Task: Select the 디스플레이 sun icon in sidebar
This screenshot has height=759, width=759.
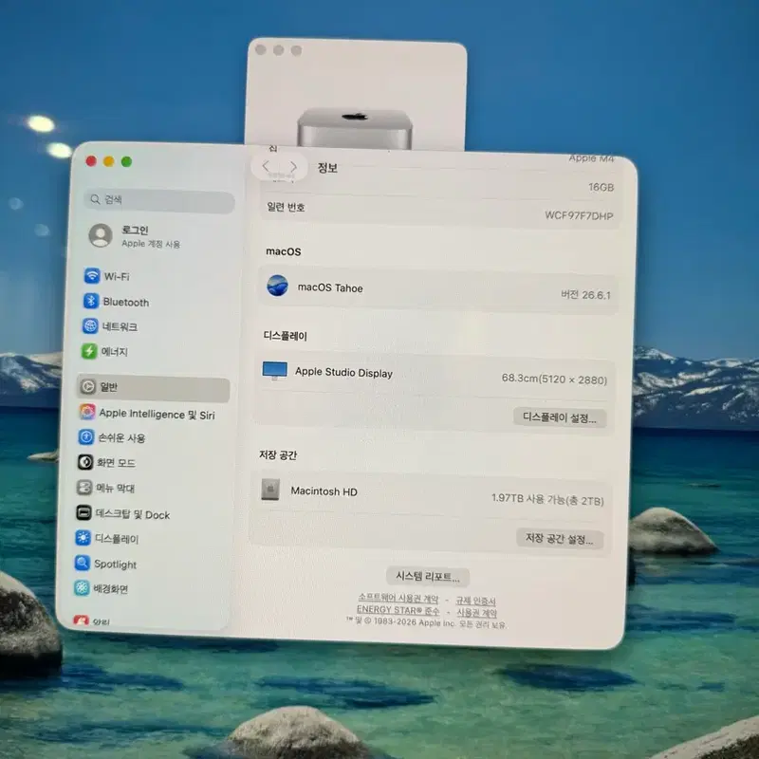Action: pos(83,538)
